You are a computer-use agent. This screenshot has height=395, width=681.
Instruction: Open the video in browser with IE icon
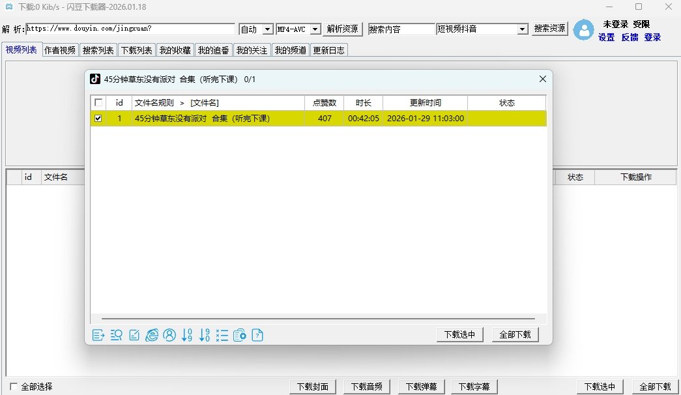[x=152, y=334]
